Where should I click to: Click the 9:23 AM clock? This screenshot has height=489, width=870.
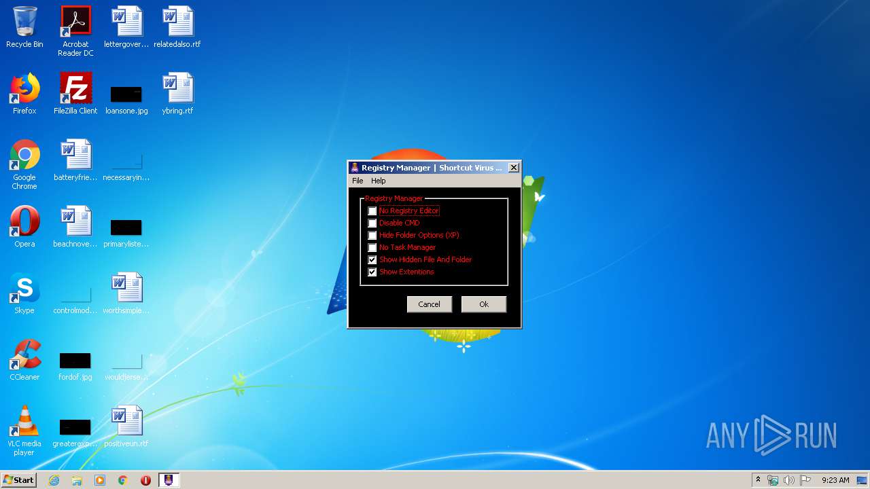point(835,480)
